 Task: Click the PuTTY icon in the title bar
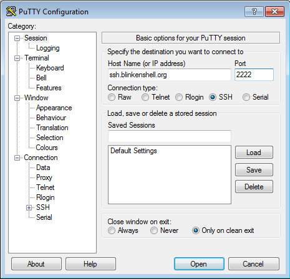(11, 11)
